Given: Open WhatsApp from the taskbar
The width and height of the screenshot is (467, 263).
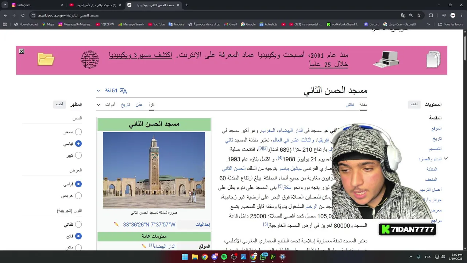Looking at the screenshot, I should 263,257.
